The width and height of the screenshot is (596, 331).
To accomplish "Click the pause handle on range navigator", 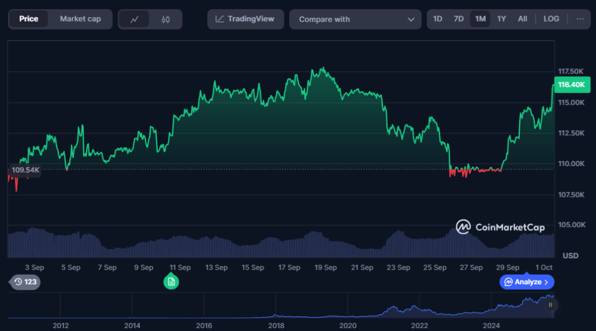I will (x=550, y=304).
